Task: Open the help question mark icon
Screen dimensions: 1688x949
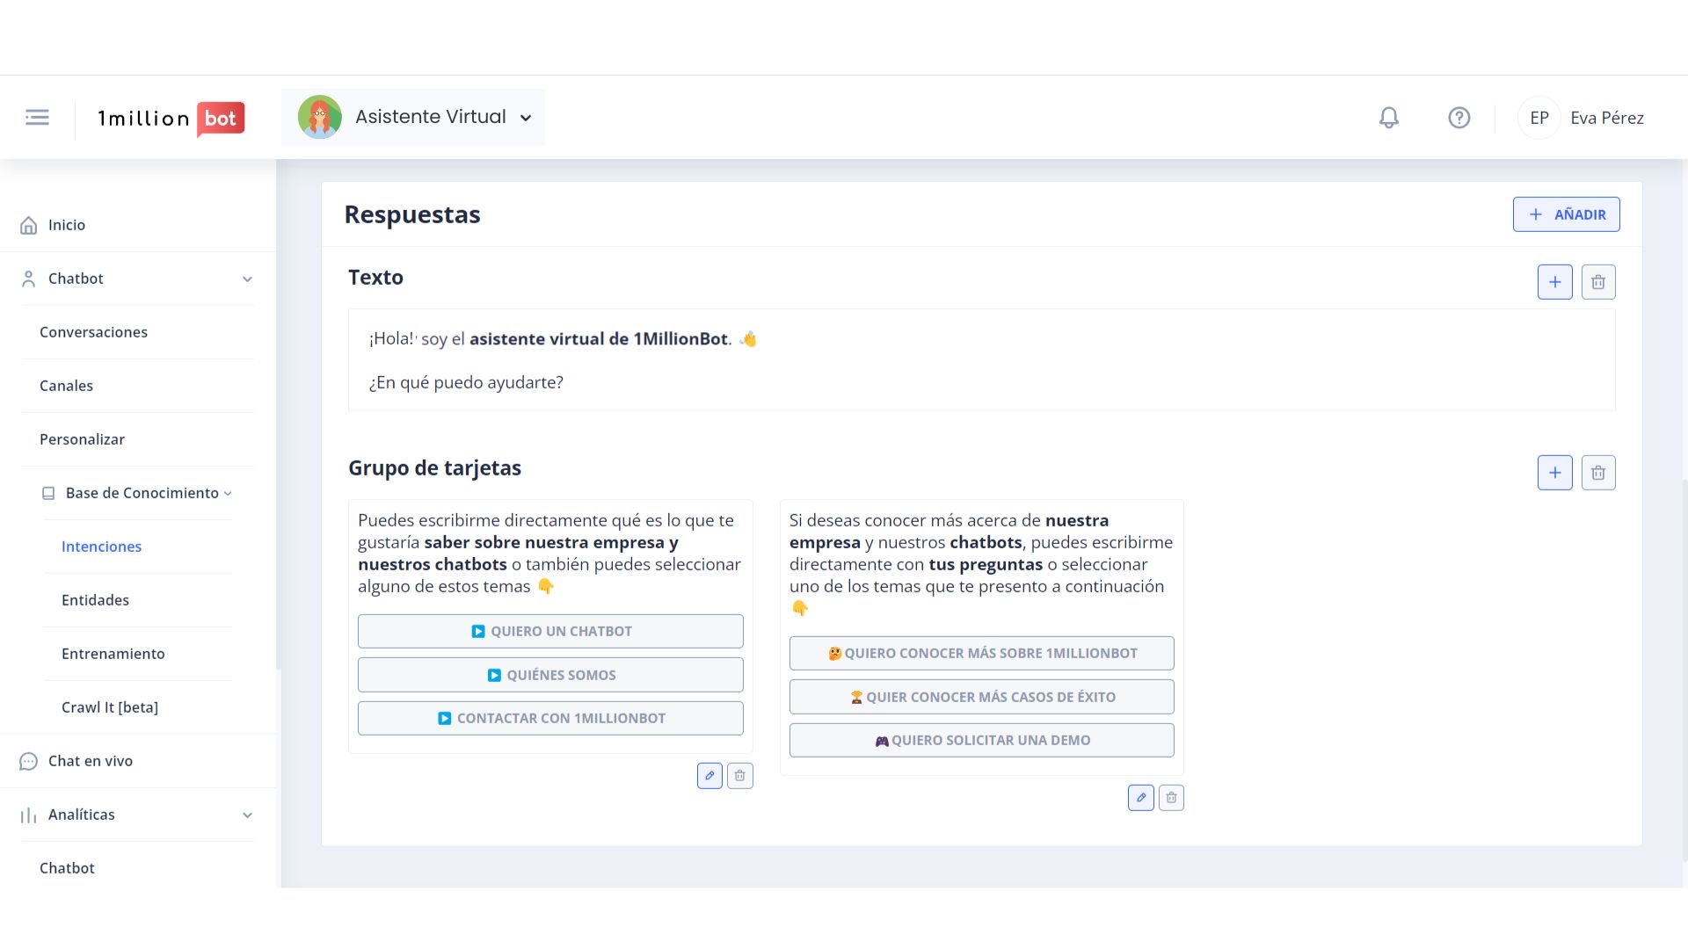Action: point(1459,118)
